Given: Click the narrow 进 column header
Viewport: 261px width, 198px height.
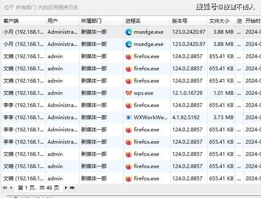Looking at the screenshot, I should [240, 21].
